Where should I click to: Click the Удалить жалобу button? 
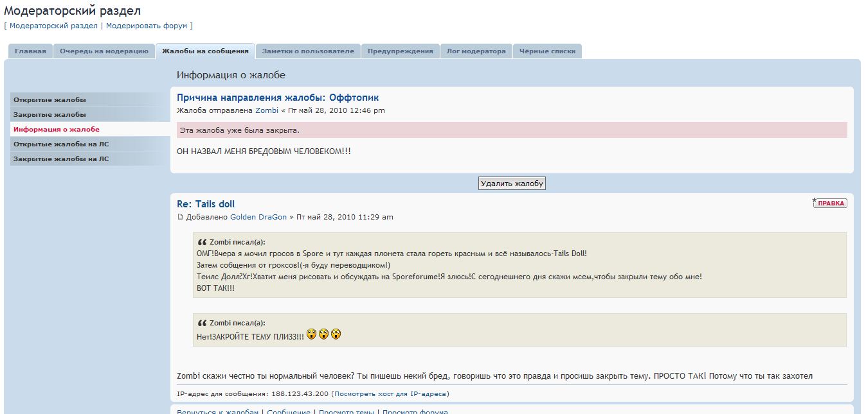[x=512, y=184]
